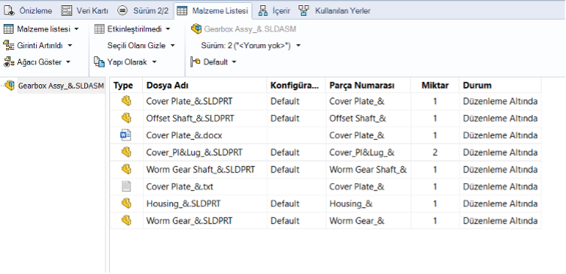566x274 pixels.
Task: Select the Malzeme Listesi tab
Action: pyautogui.click(x=213, y=11)
